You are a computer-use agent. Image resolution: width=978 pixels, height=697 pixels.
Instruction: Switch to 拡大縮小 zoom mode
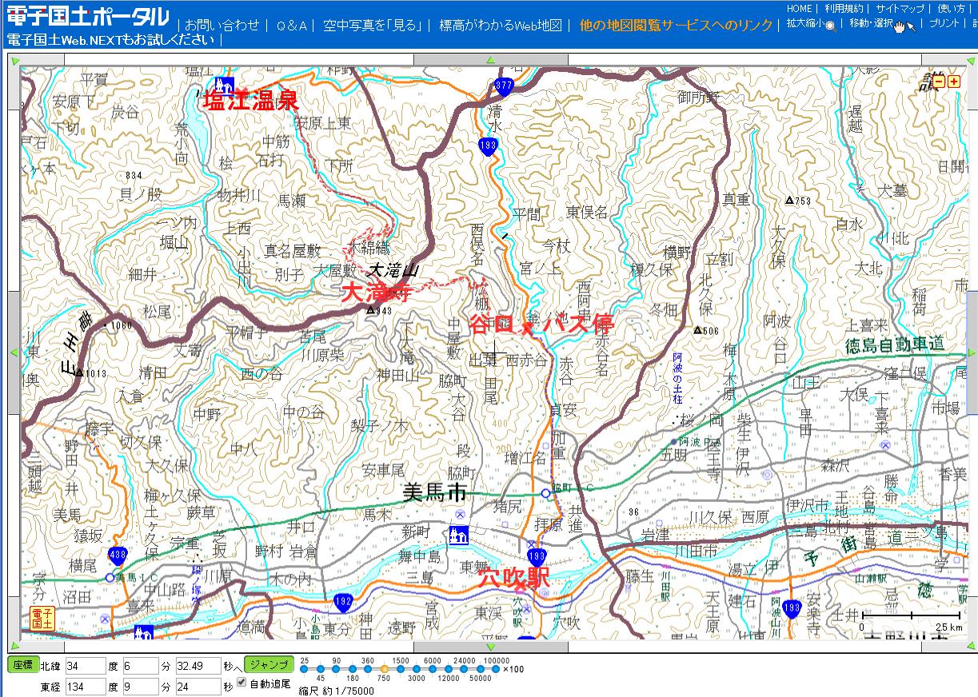coord(811,24)
